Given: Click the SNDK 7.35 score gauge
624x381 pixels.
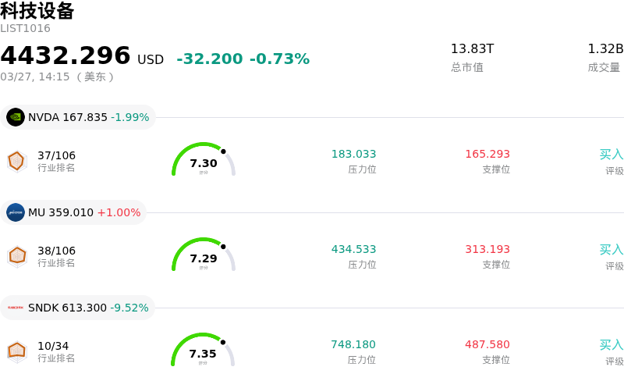Looking at the screenshot, I should (x=203, y=351).
